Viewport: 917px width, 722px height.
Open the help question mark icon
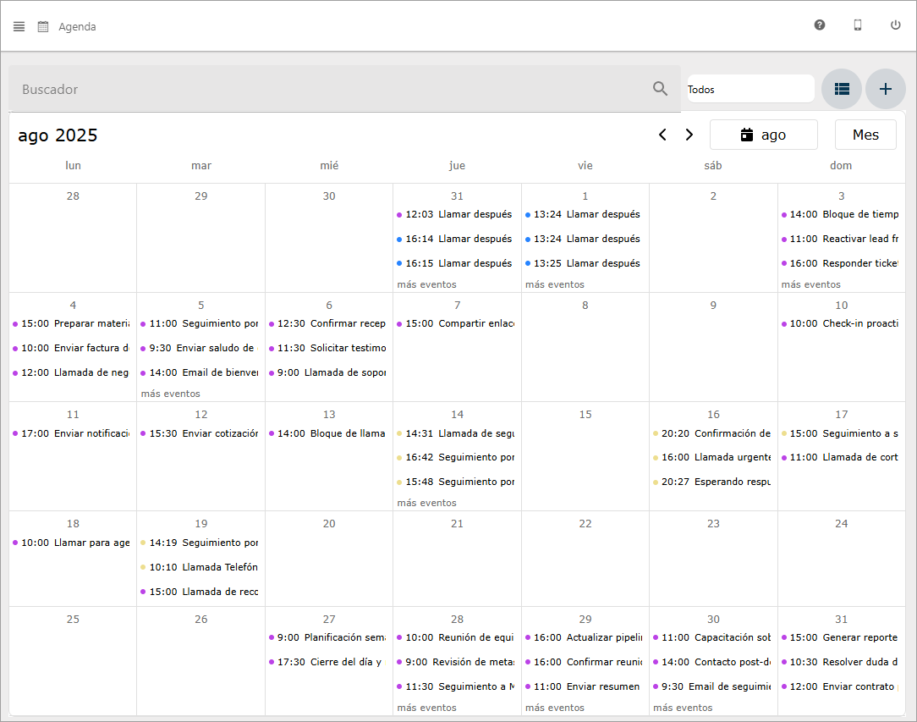pyautogui.click(x=819, y=25)
